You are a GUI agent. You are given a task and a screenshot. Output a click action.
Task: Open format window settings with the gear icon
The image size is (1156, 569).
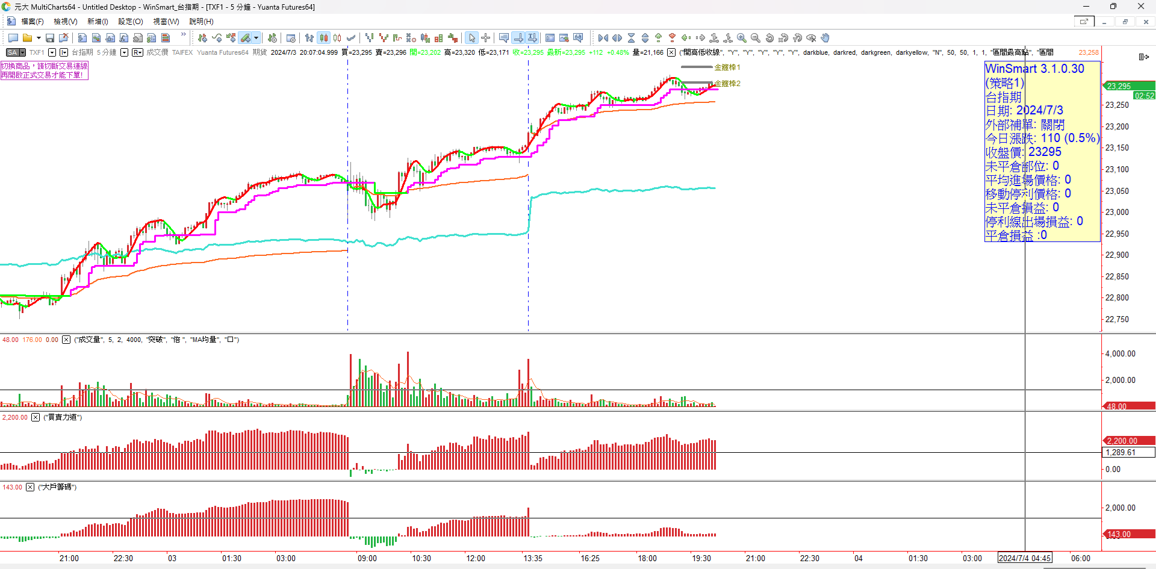[291, 38]
